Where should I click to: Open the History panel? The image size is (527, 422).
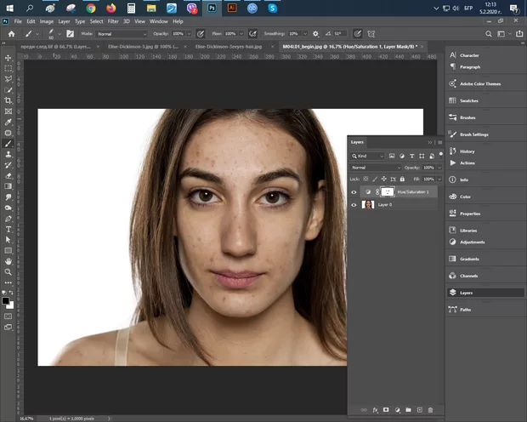pos(467,151)
